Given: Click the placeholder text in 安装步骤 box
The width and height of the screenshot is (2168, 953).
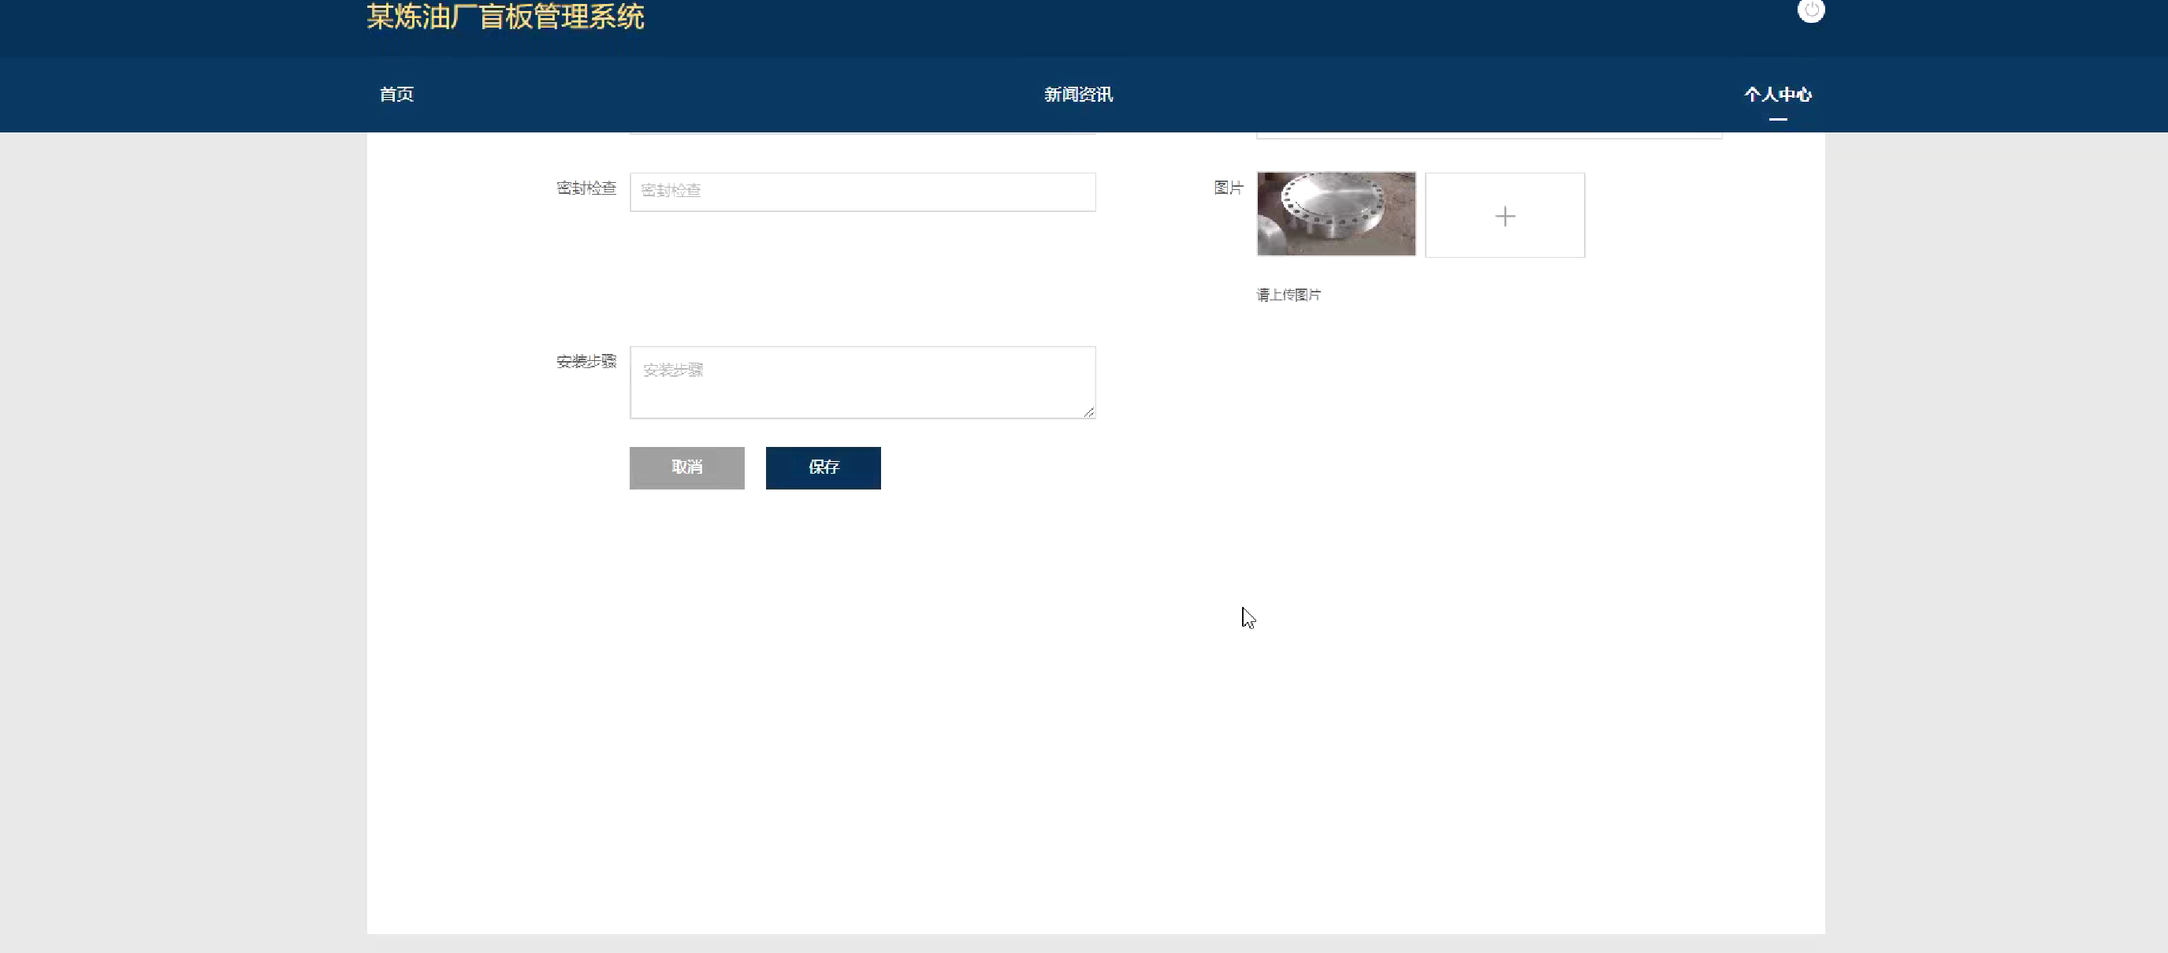Looking at the screenshot, I should point(672,370).
